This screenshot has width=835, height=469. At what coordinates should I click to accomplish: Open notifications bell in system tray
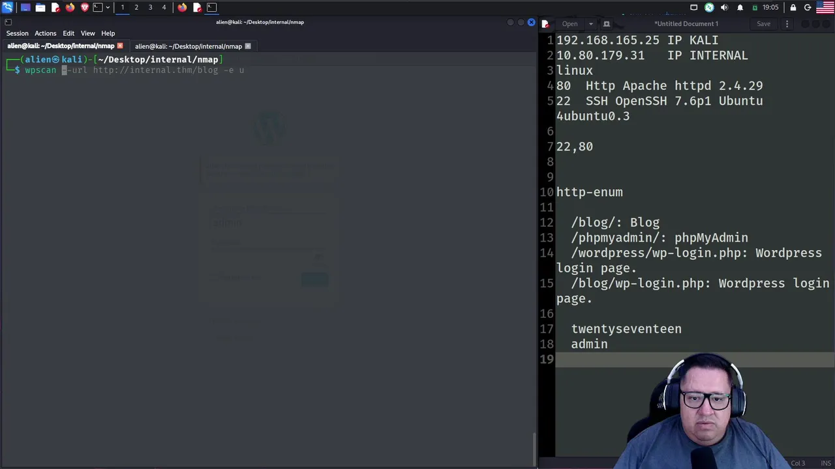click(x=740, y=7)
